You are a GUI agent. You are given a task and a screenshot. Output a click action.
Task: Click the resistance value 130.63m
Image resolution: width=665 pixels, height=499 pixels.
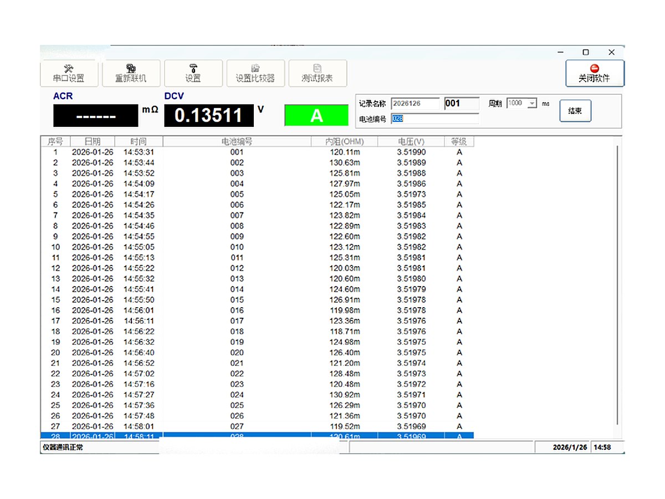pyautogui.click(x=345, y=162)
